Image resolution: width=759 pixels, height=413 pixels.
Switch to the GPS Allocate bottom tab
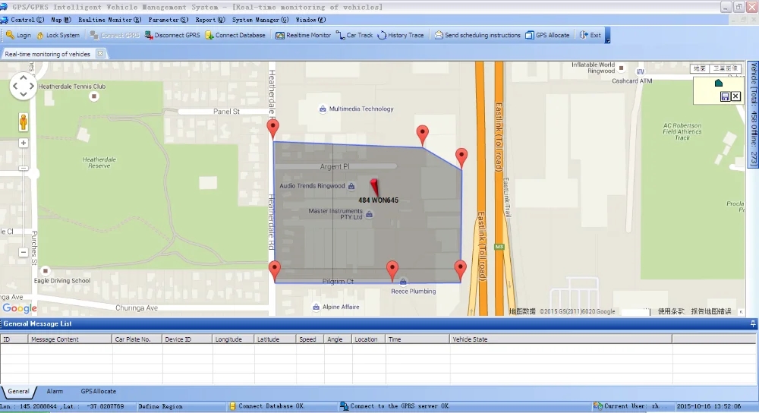(x=98, y=391)
